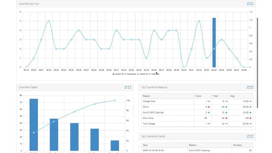Expand Top Downtime Events to fullscreen

[x=252, y=136]
